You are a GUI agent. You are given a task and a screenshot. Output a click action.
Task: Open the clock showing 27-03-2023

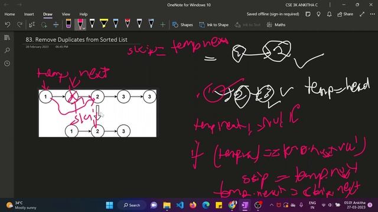point(354,205)
